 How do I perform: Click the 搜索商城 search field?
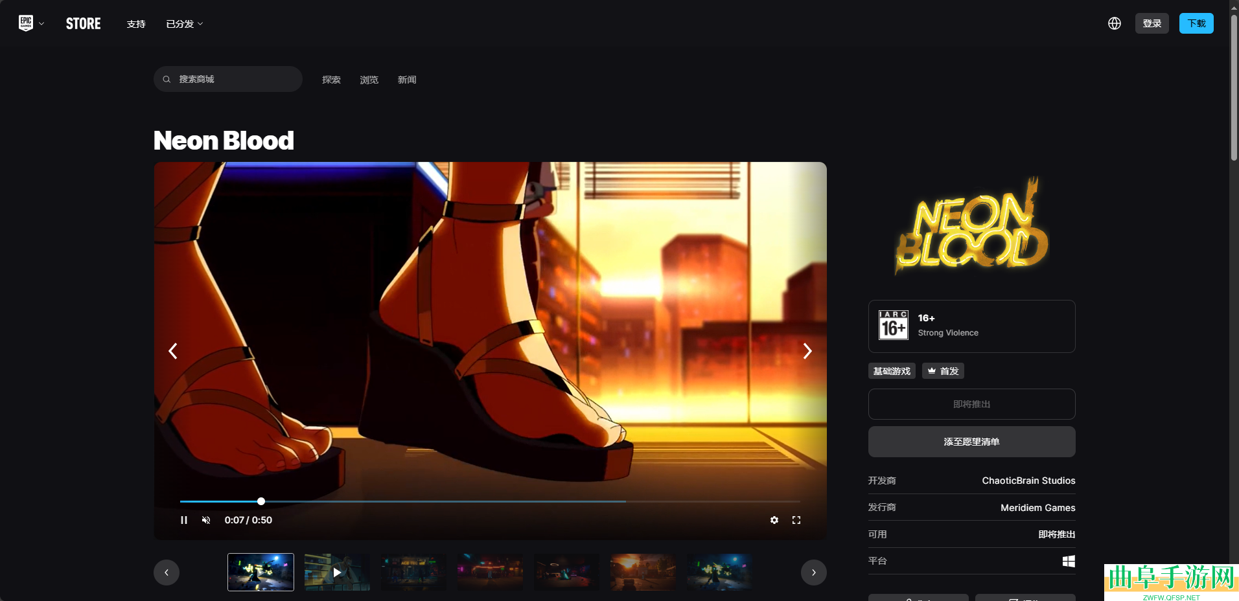[228, 79]
